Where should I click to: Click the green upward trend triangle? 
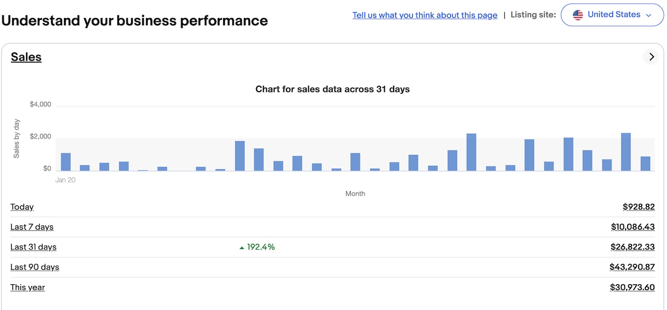(x=242, y=248)
